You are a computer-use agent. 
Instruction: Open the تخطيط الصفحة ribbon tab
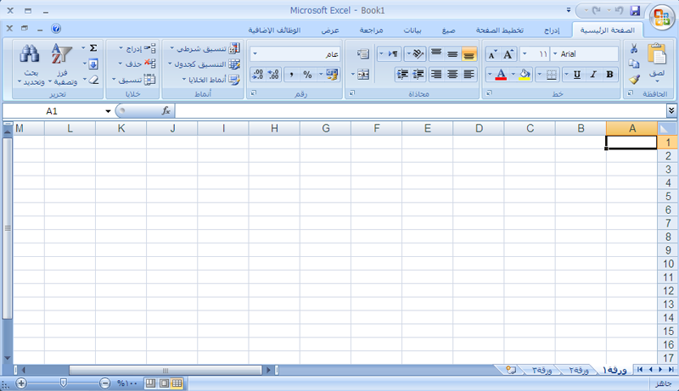pos(500,31)
